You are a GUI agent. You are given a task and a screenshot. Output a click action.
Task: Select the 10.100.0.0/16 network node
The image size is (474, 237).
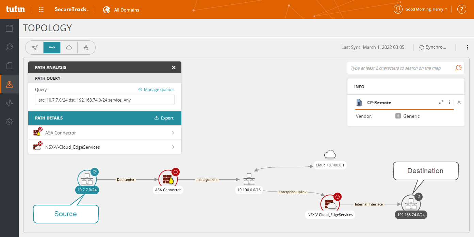[249, 179]
